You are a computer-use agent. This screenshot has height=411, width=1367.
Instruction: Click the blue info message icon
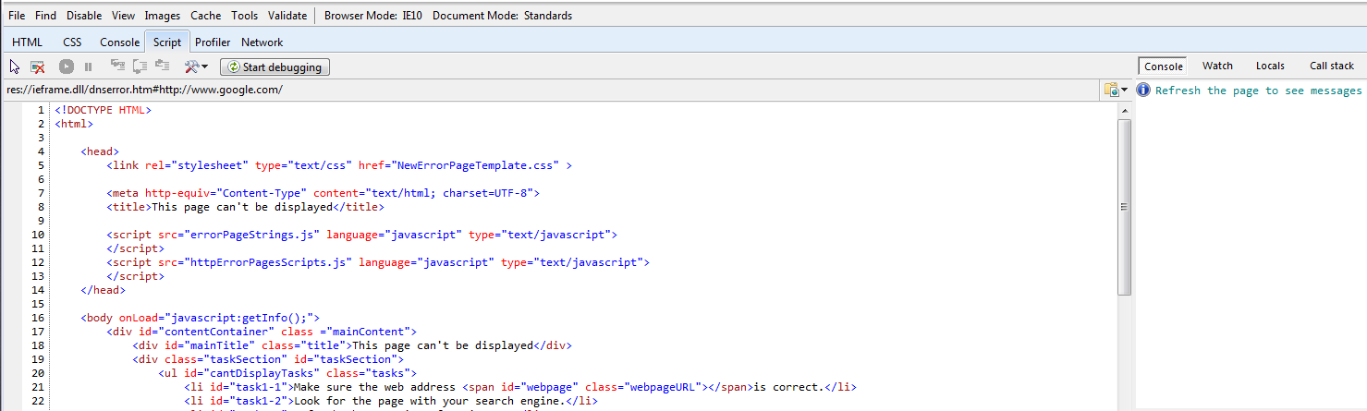(x=1143, y=91)
